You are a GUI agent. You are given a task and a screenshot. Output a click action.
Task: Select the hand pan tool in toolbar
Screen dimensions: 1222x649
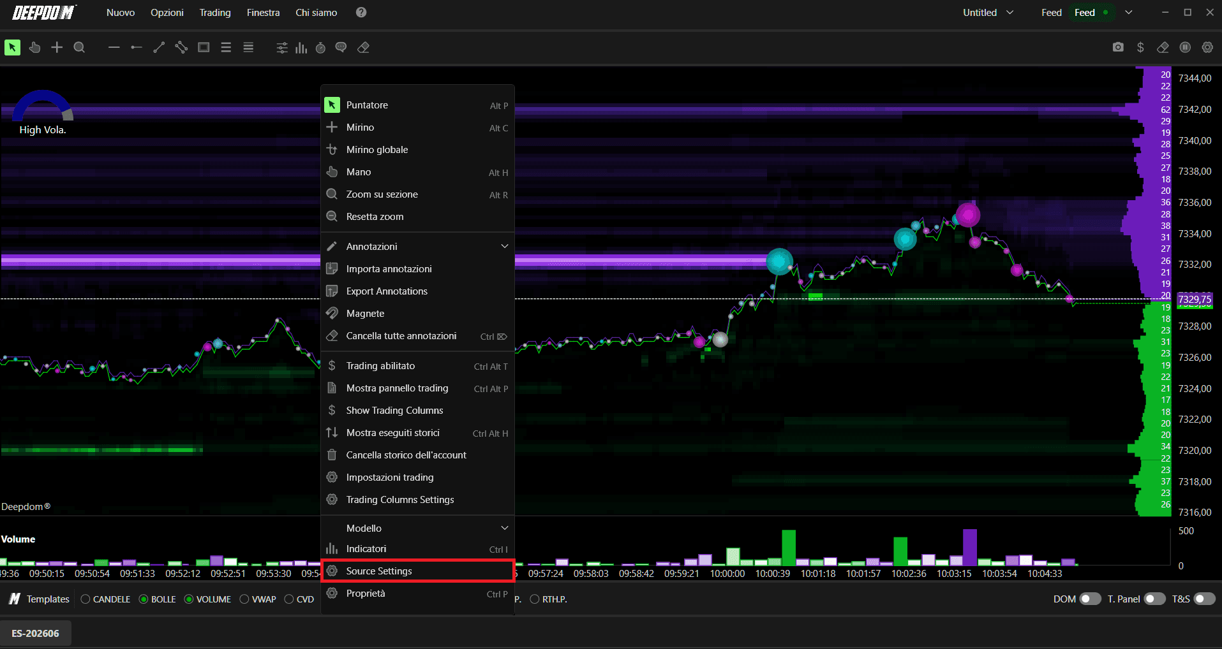[x=34, y=47]
